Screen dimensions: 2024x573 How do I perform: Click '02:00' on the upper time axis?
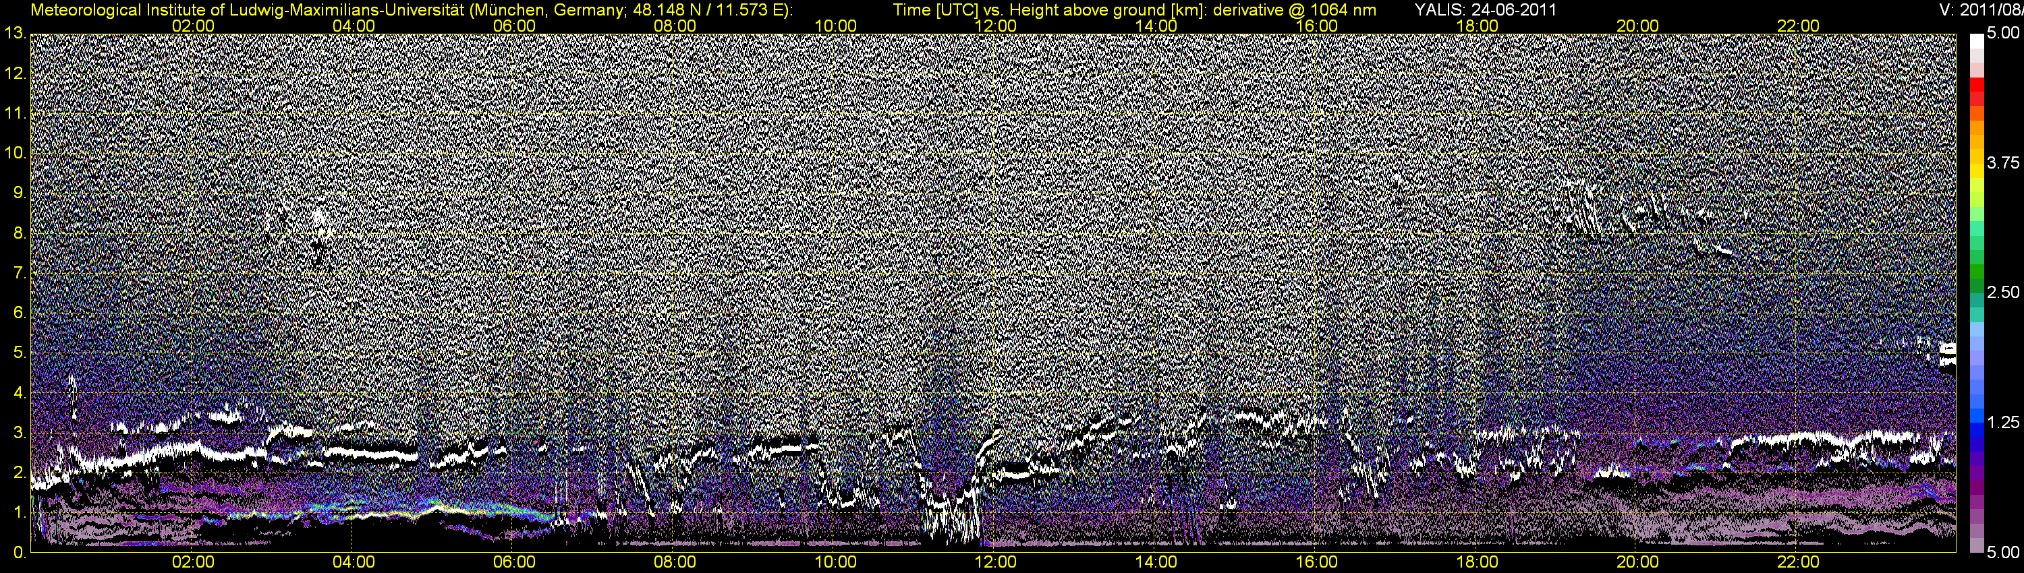click(x=193, y=26)
